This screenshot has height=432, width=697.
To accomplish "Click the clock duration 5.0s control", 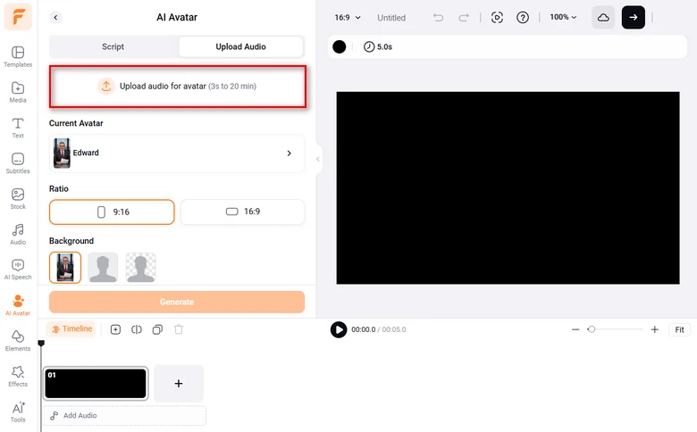I will (378, 46).
